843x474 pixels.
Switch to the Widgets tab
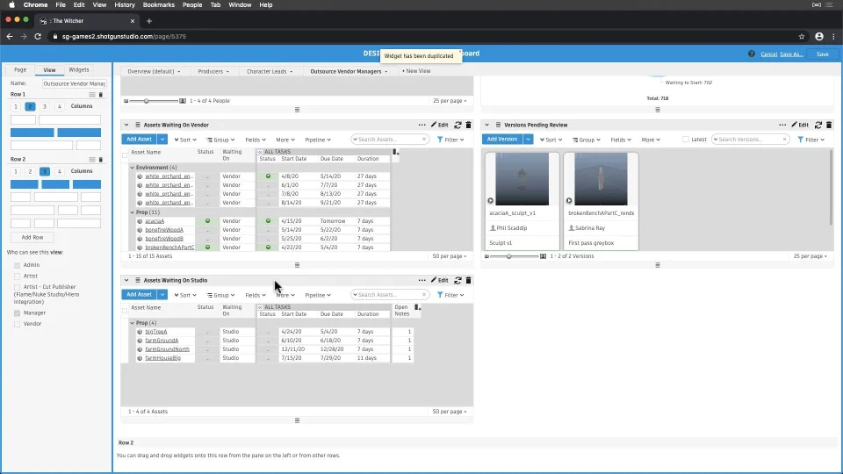(79, 69)
